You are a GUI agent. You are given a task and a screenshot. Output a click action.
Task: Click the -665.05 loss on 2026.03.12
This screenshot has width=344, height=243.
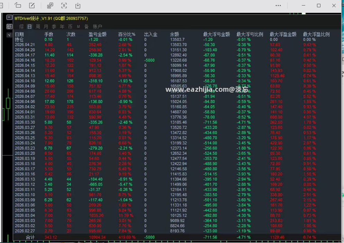96,184
